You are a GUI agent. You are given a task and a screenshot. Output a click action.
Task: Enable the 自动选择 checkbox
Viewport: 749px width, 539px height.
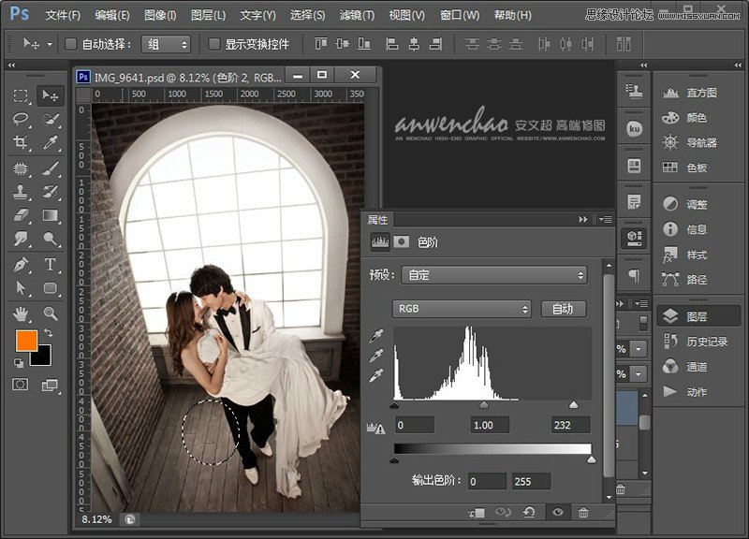(x=69, y=43)
